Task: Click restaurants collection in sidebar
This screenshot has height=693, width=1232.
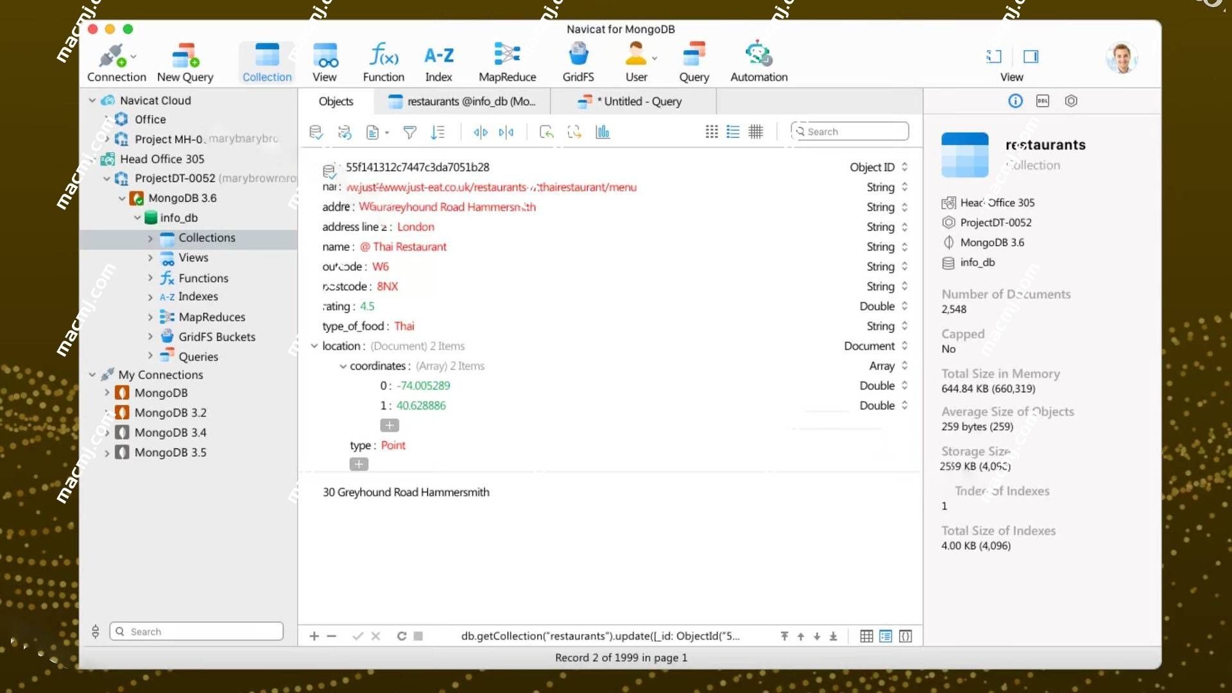Action: point(205,238)
